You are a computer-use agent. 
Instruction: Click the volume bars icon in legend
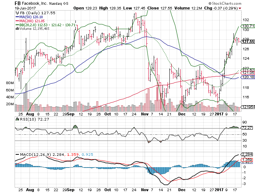[17, 29]
